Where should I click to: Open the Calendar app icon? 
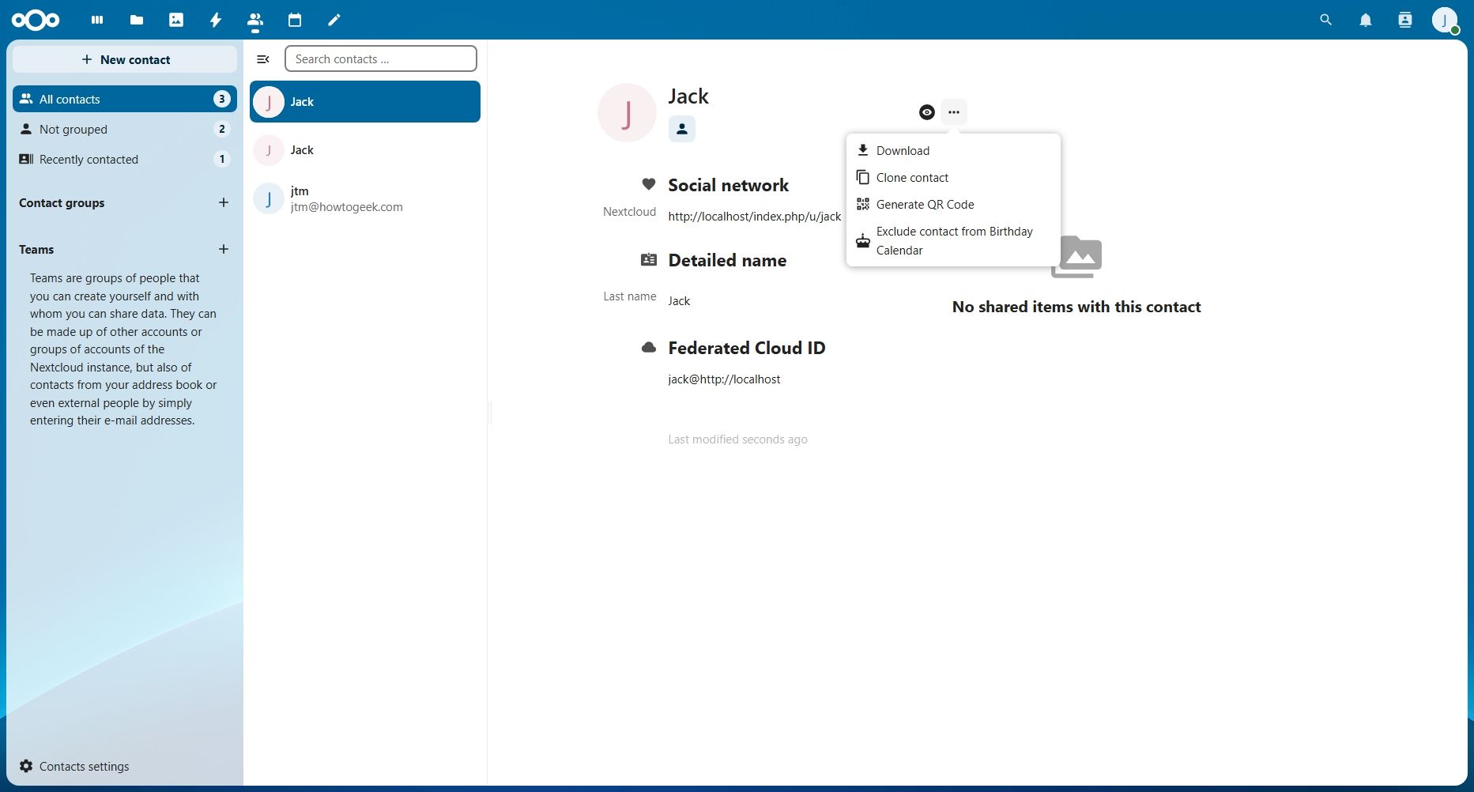click(295, 20)
